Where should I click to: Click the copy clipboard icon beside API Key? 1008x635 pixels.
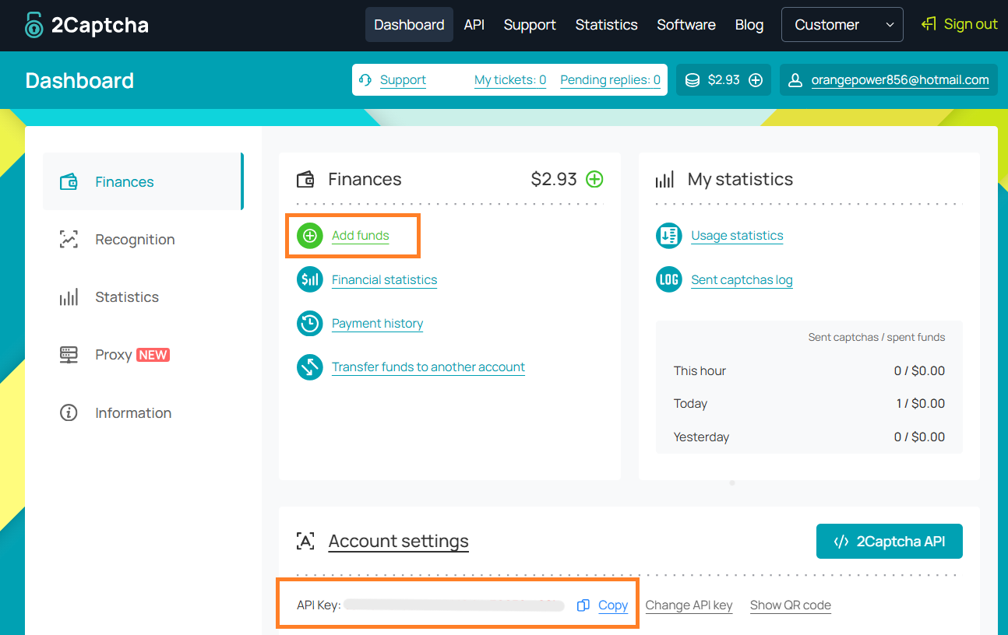coord(583,605)
